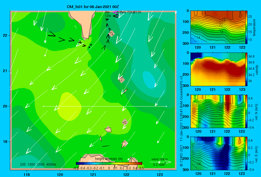Screen dimensions: 261x177
Task: Click the cyan low height-anomaly patch near 122.5°E
Action: (x=149, y=79)
